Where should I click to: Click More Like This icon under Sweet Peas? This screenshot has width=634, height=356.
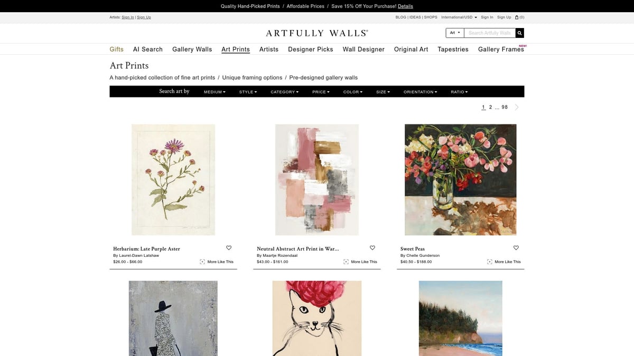pyautogui.click(x=490, y=262)
